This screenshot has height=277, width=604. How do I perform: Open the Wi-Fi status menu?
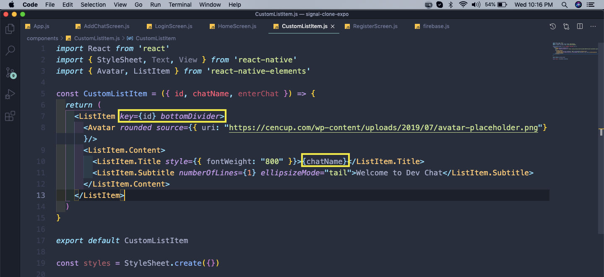point(463,5)
